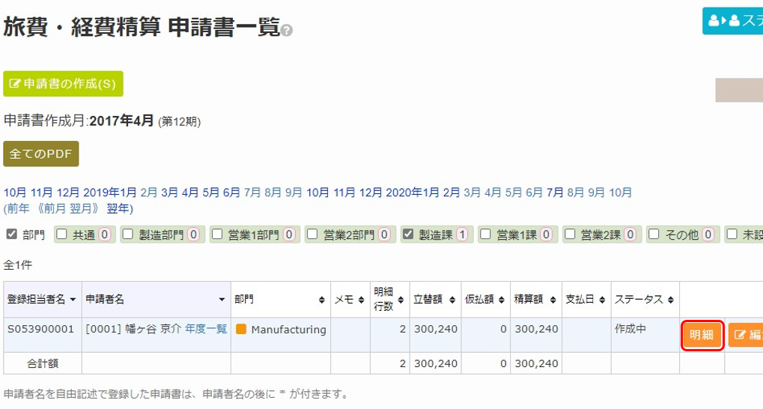Image resolution: width=763 pixels, height=409 pixels.
Task: Open the 明細 details button
Action: pos(702,335)
